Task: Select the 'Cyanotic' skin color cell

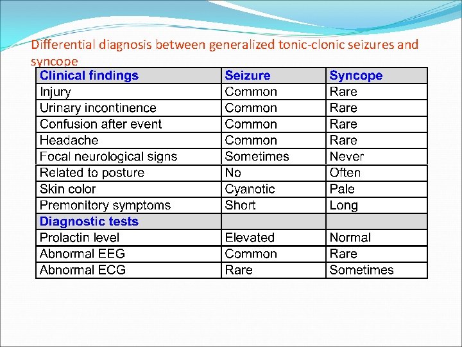Action: [250, 189]
